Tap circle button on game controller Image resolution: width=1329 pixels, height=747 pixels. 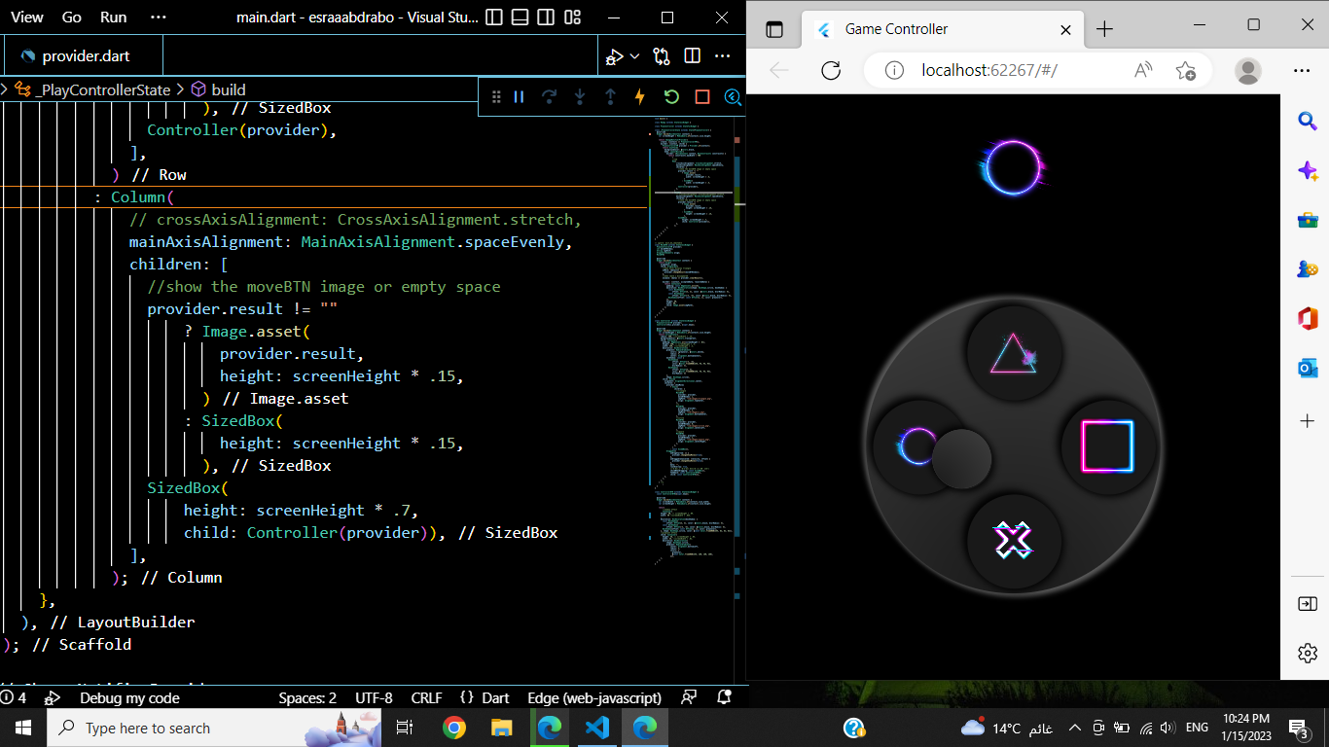pyautogui.click(x=913, y=446)
